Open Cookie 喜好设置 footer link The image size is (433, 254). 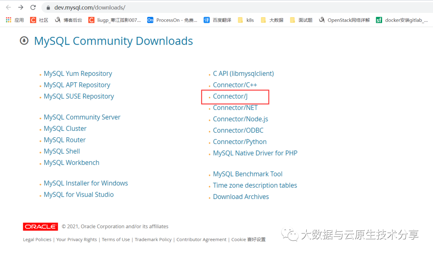tap(248, 239)
